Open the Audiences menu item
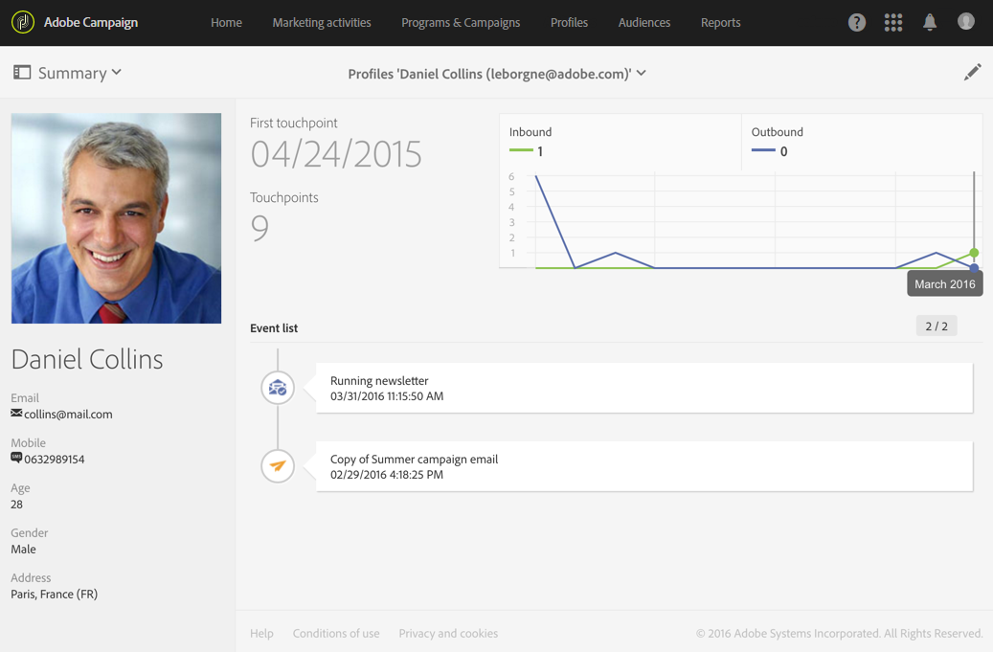 [x=644, y=23]
